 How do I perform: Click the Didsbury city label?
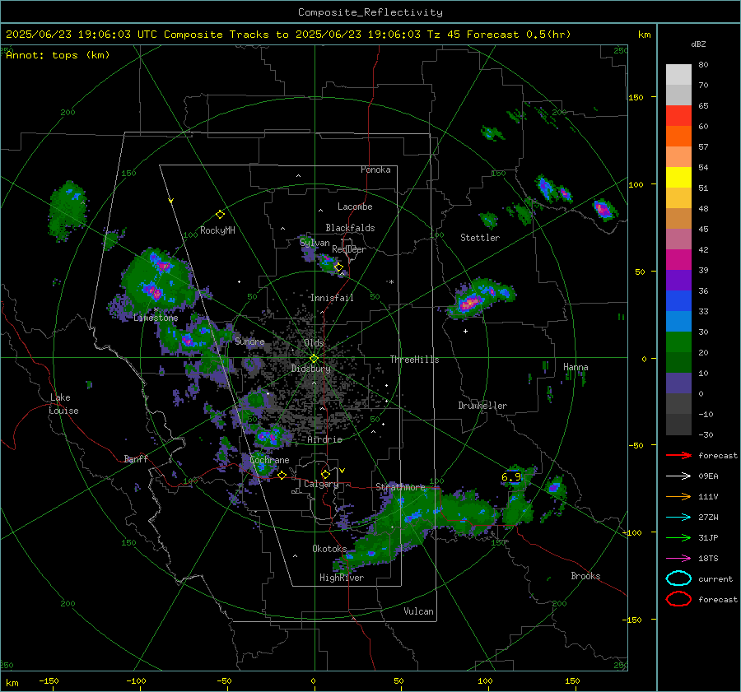pyautogui.click(x=311, y=369)
